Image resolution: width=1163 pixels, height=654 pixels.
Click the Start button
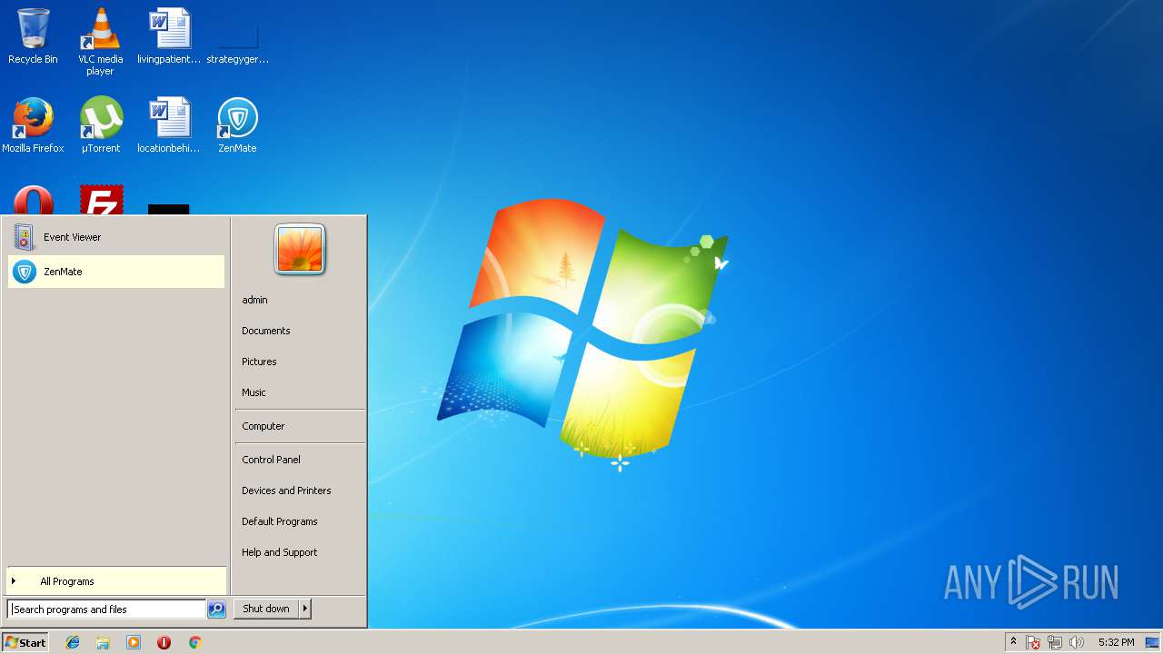[25, 642]
